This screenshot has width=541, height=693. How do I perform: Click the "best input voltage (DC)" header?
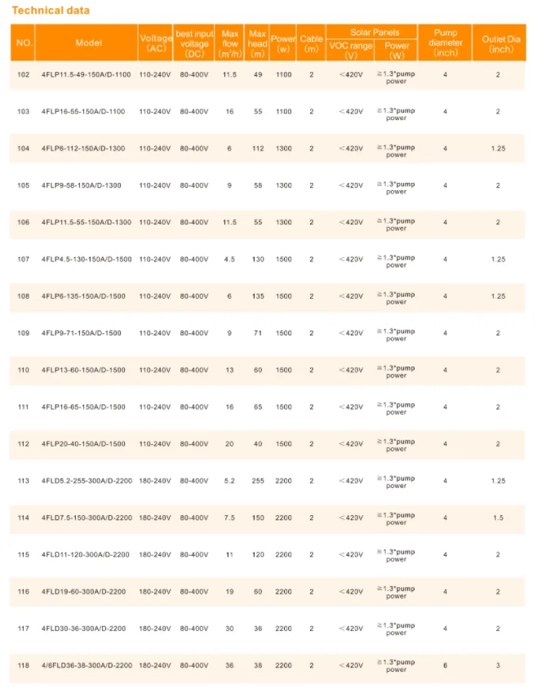(x=194, y=43)
